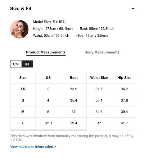Select the XS size row label
Image resolution: width=144 pixels, height=159 pixels.
tap(23, 89)
